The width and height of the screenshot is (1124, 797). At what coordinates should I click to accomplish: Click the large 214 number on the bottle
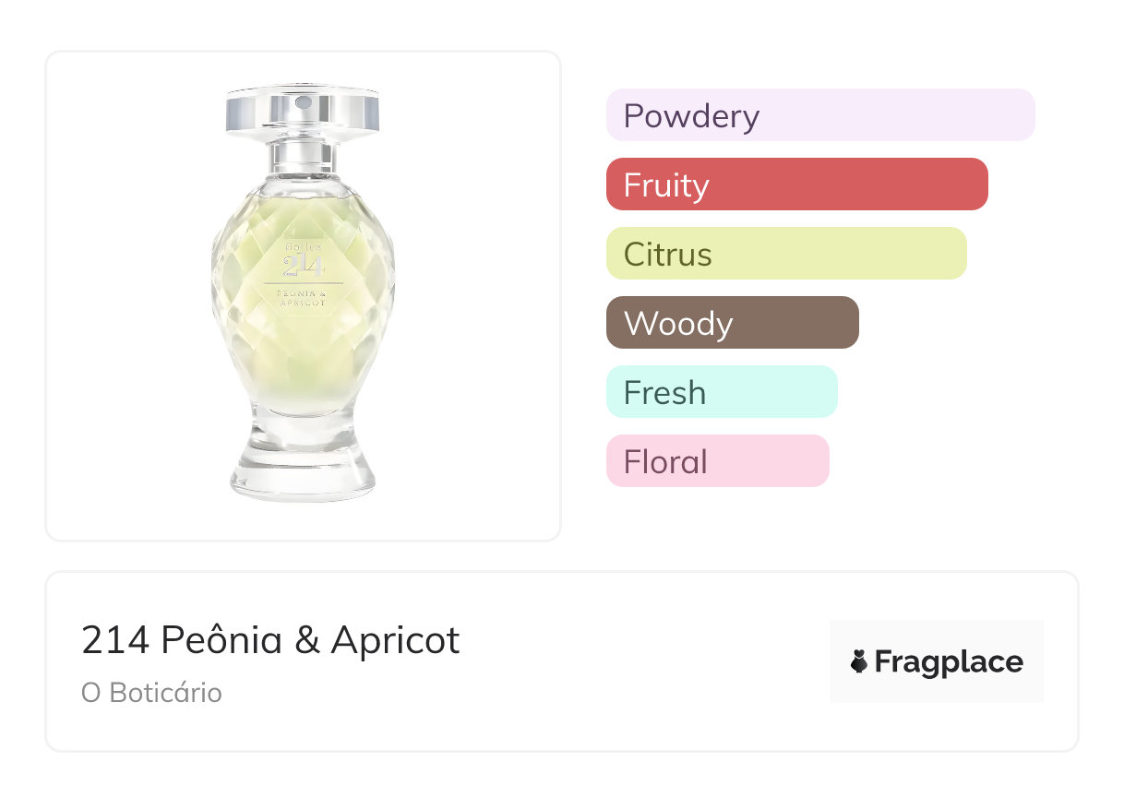(x=304, y=266)
